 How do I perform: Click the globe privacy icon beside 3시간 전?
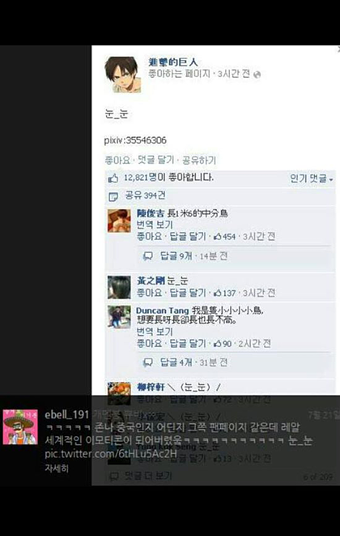click(257, 75)
